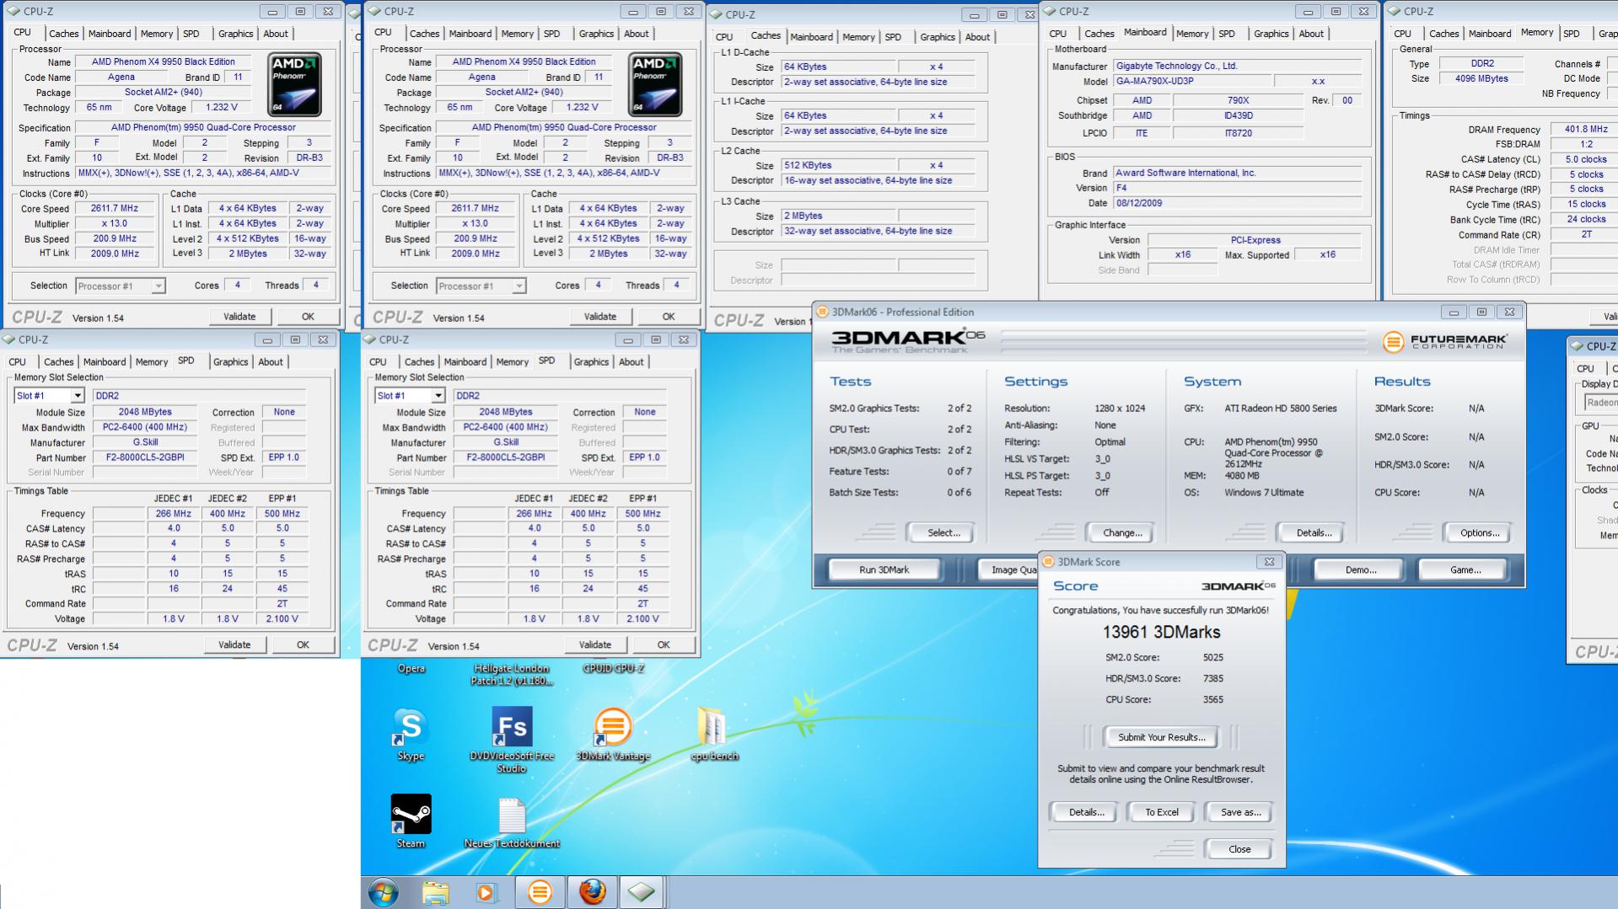Viewport: 1618px width, 909px height.
Task: Click Save as button in score dialog
Action: 1240,812
